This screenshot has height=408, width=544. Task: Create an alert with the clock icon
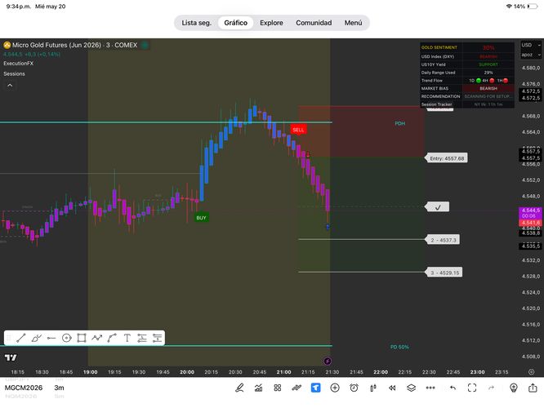[x=354, y=388]
